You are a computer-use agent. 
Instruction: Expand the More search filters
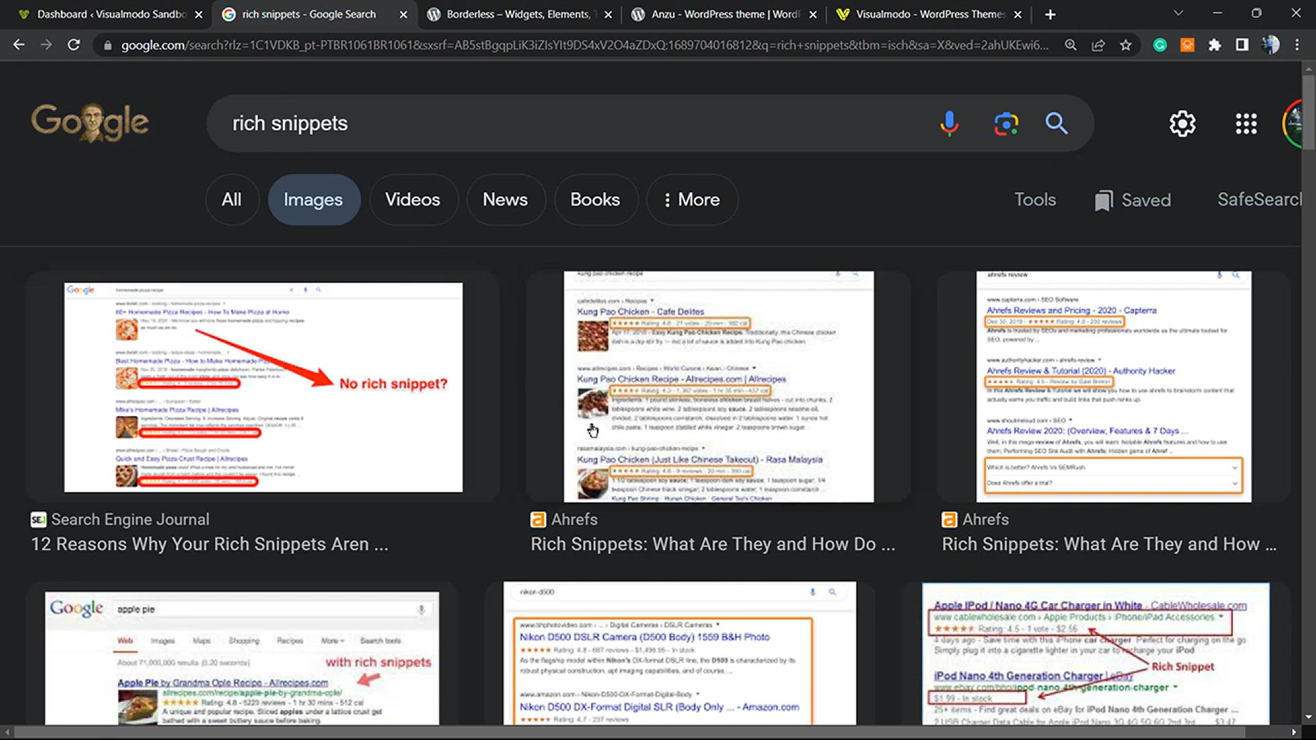(x=692, y=199)
